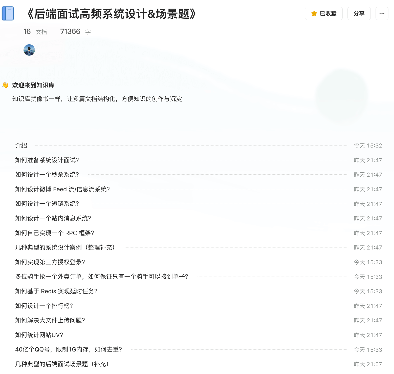
Task: Open the 介绍 document
Action: (x=21, y=145)
